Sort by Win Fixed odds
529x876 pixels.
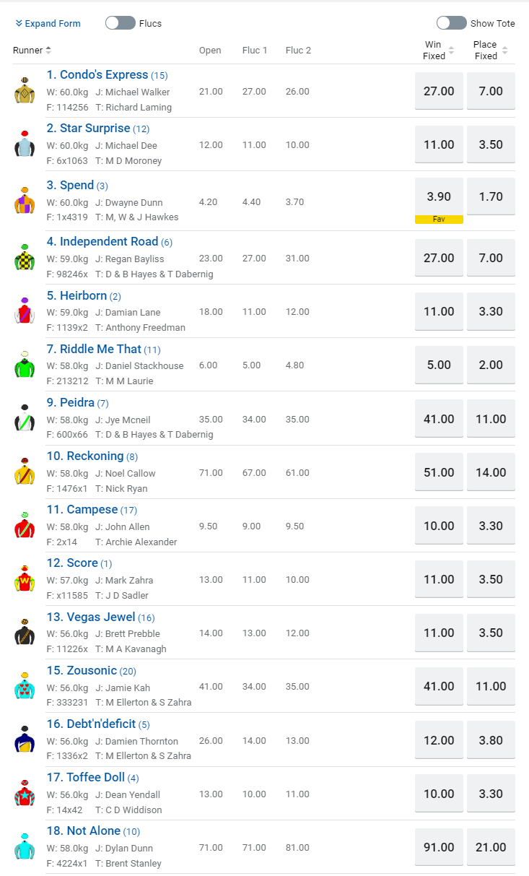click(437, 51)
